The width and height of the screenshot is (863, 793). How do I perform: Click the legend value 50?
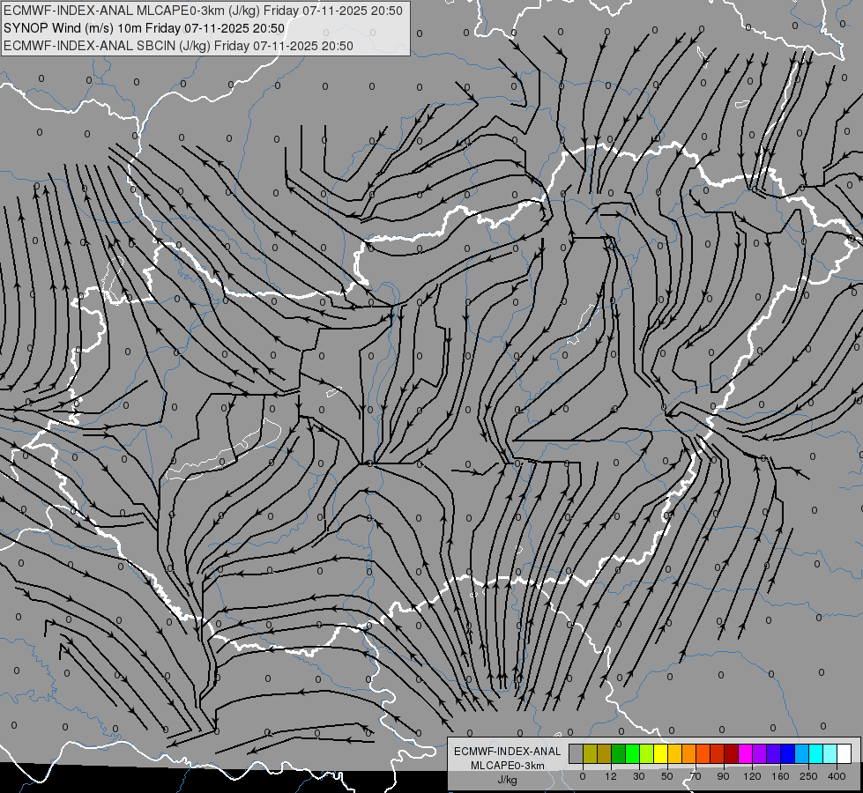click(x=667, y=776)
